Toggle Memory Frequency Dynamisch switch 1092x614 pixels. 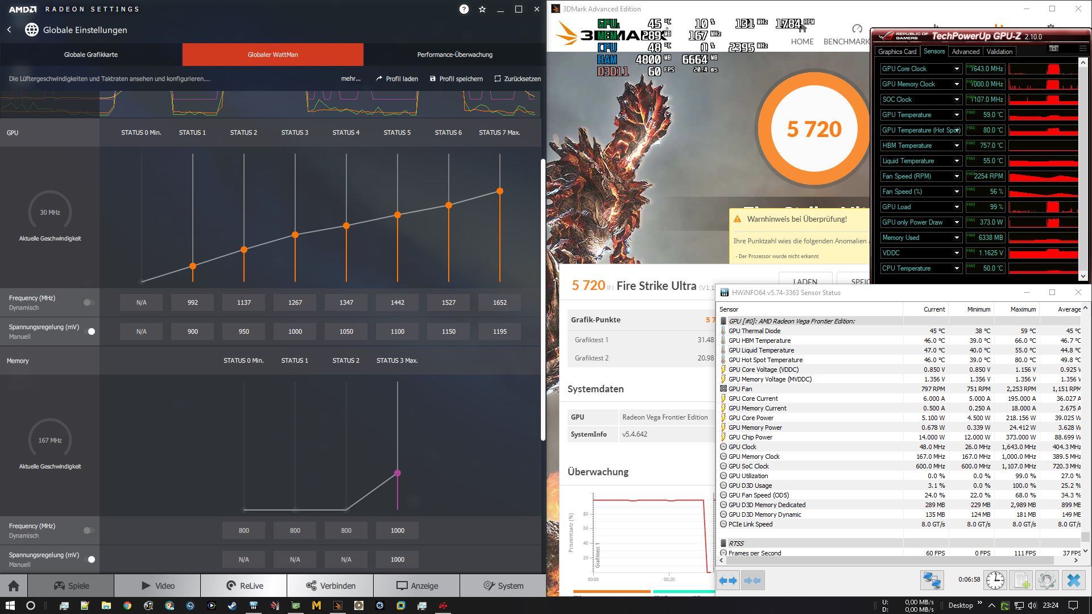click(88, 530)
